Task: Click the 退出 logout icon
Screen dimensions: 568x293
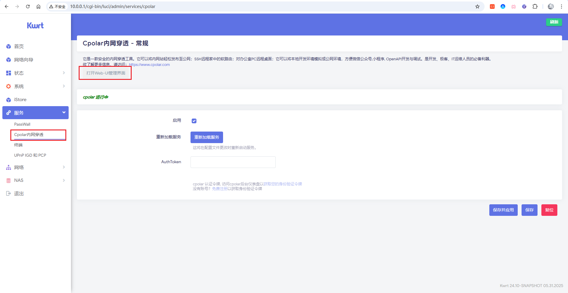Action: [9, 193]
